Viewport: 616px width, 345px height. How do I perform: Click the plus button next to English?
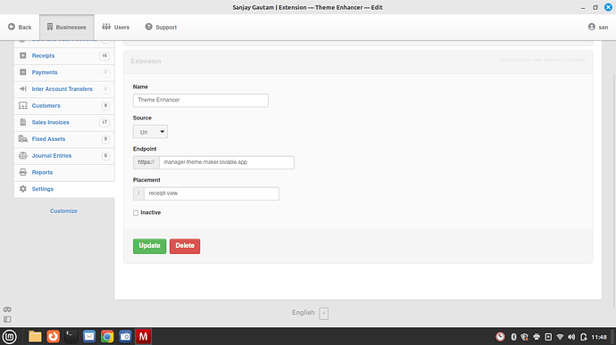[x=324, y=313]
